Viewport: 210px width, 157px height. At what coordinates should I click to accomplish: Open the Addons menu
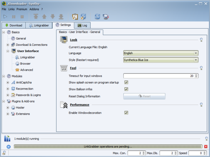34,9
